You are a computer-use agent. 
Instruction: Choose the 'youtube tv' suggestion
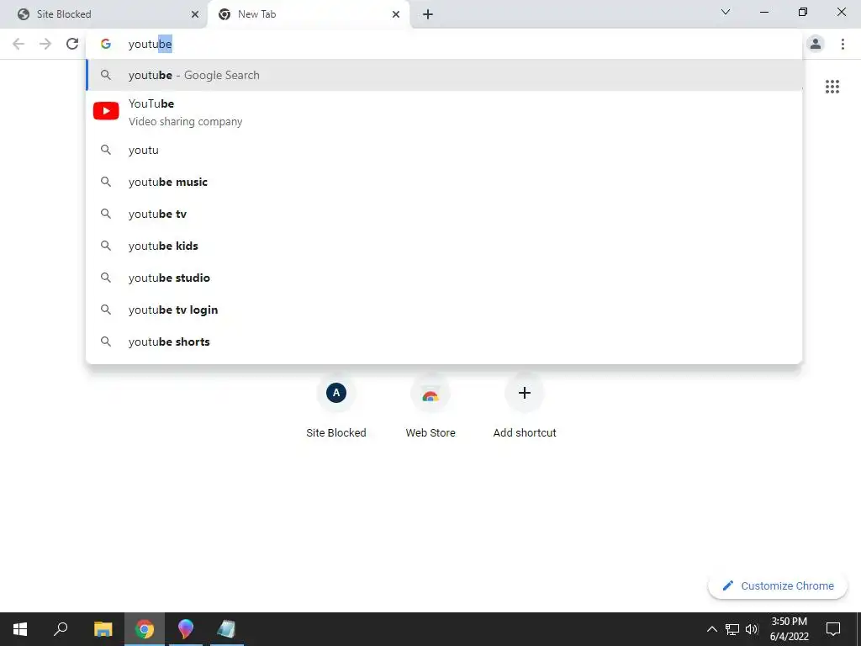tap(444, 214)
